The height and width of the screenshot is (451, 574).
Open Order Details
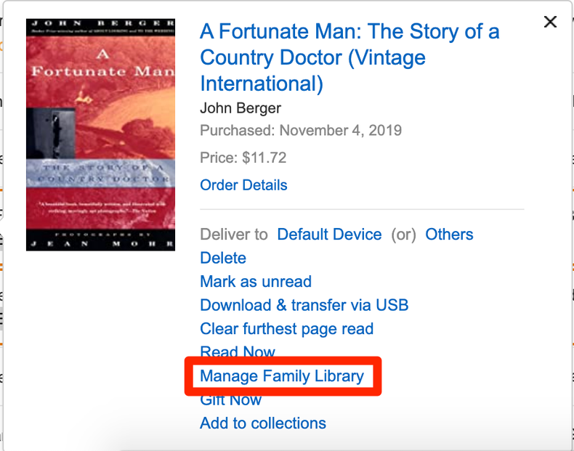243,185
